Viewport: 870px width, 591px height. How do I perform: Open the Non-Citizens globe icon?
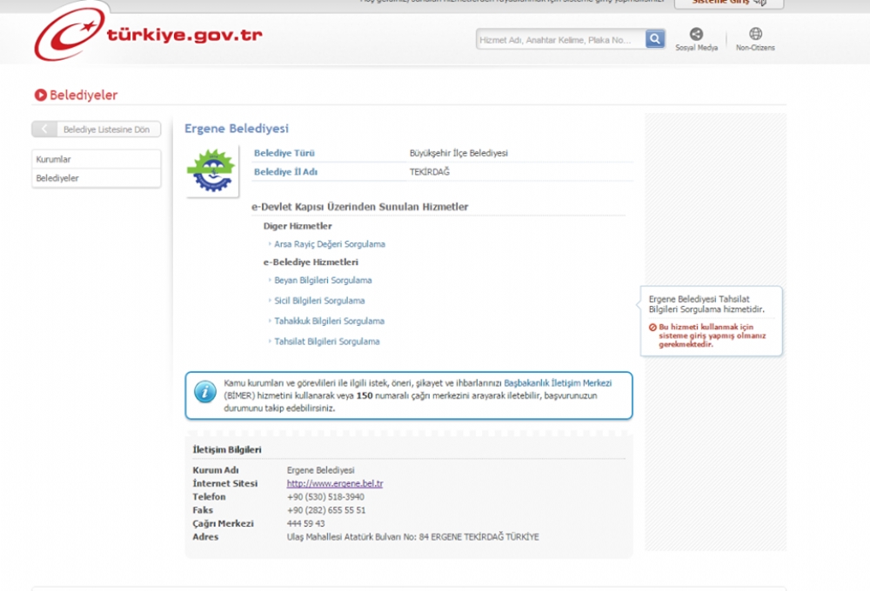pyautogui.click(x=755, y=34)
